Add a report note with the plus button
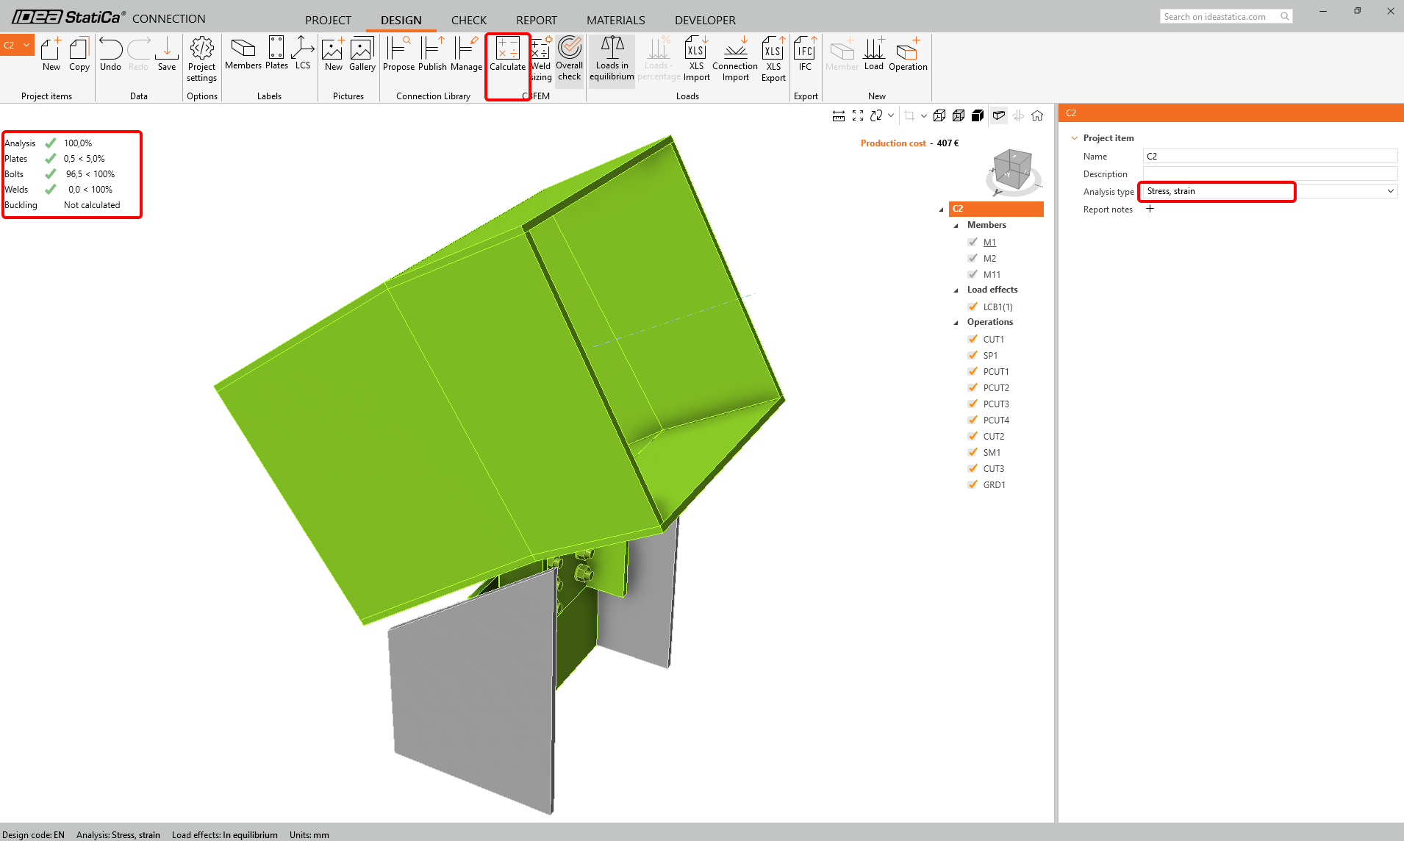The image size is (1404, 841). 1150,209
